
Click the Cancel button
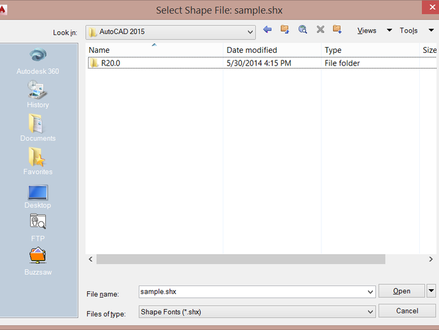(x=407, y=311)
